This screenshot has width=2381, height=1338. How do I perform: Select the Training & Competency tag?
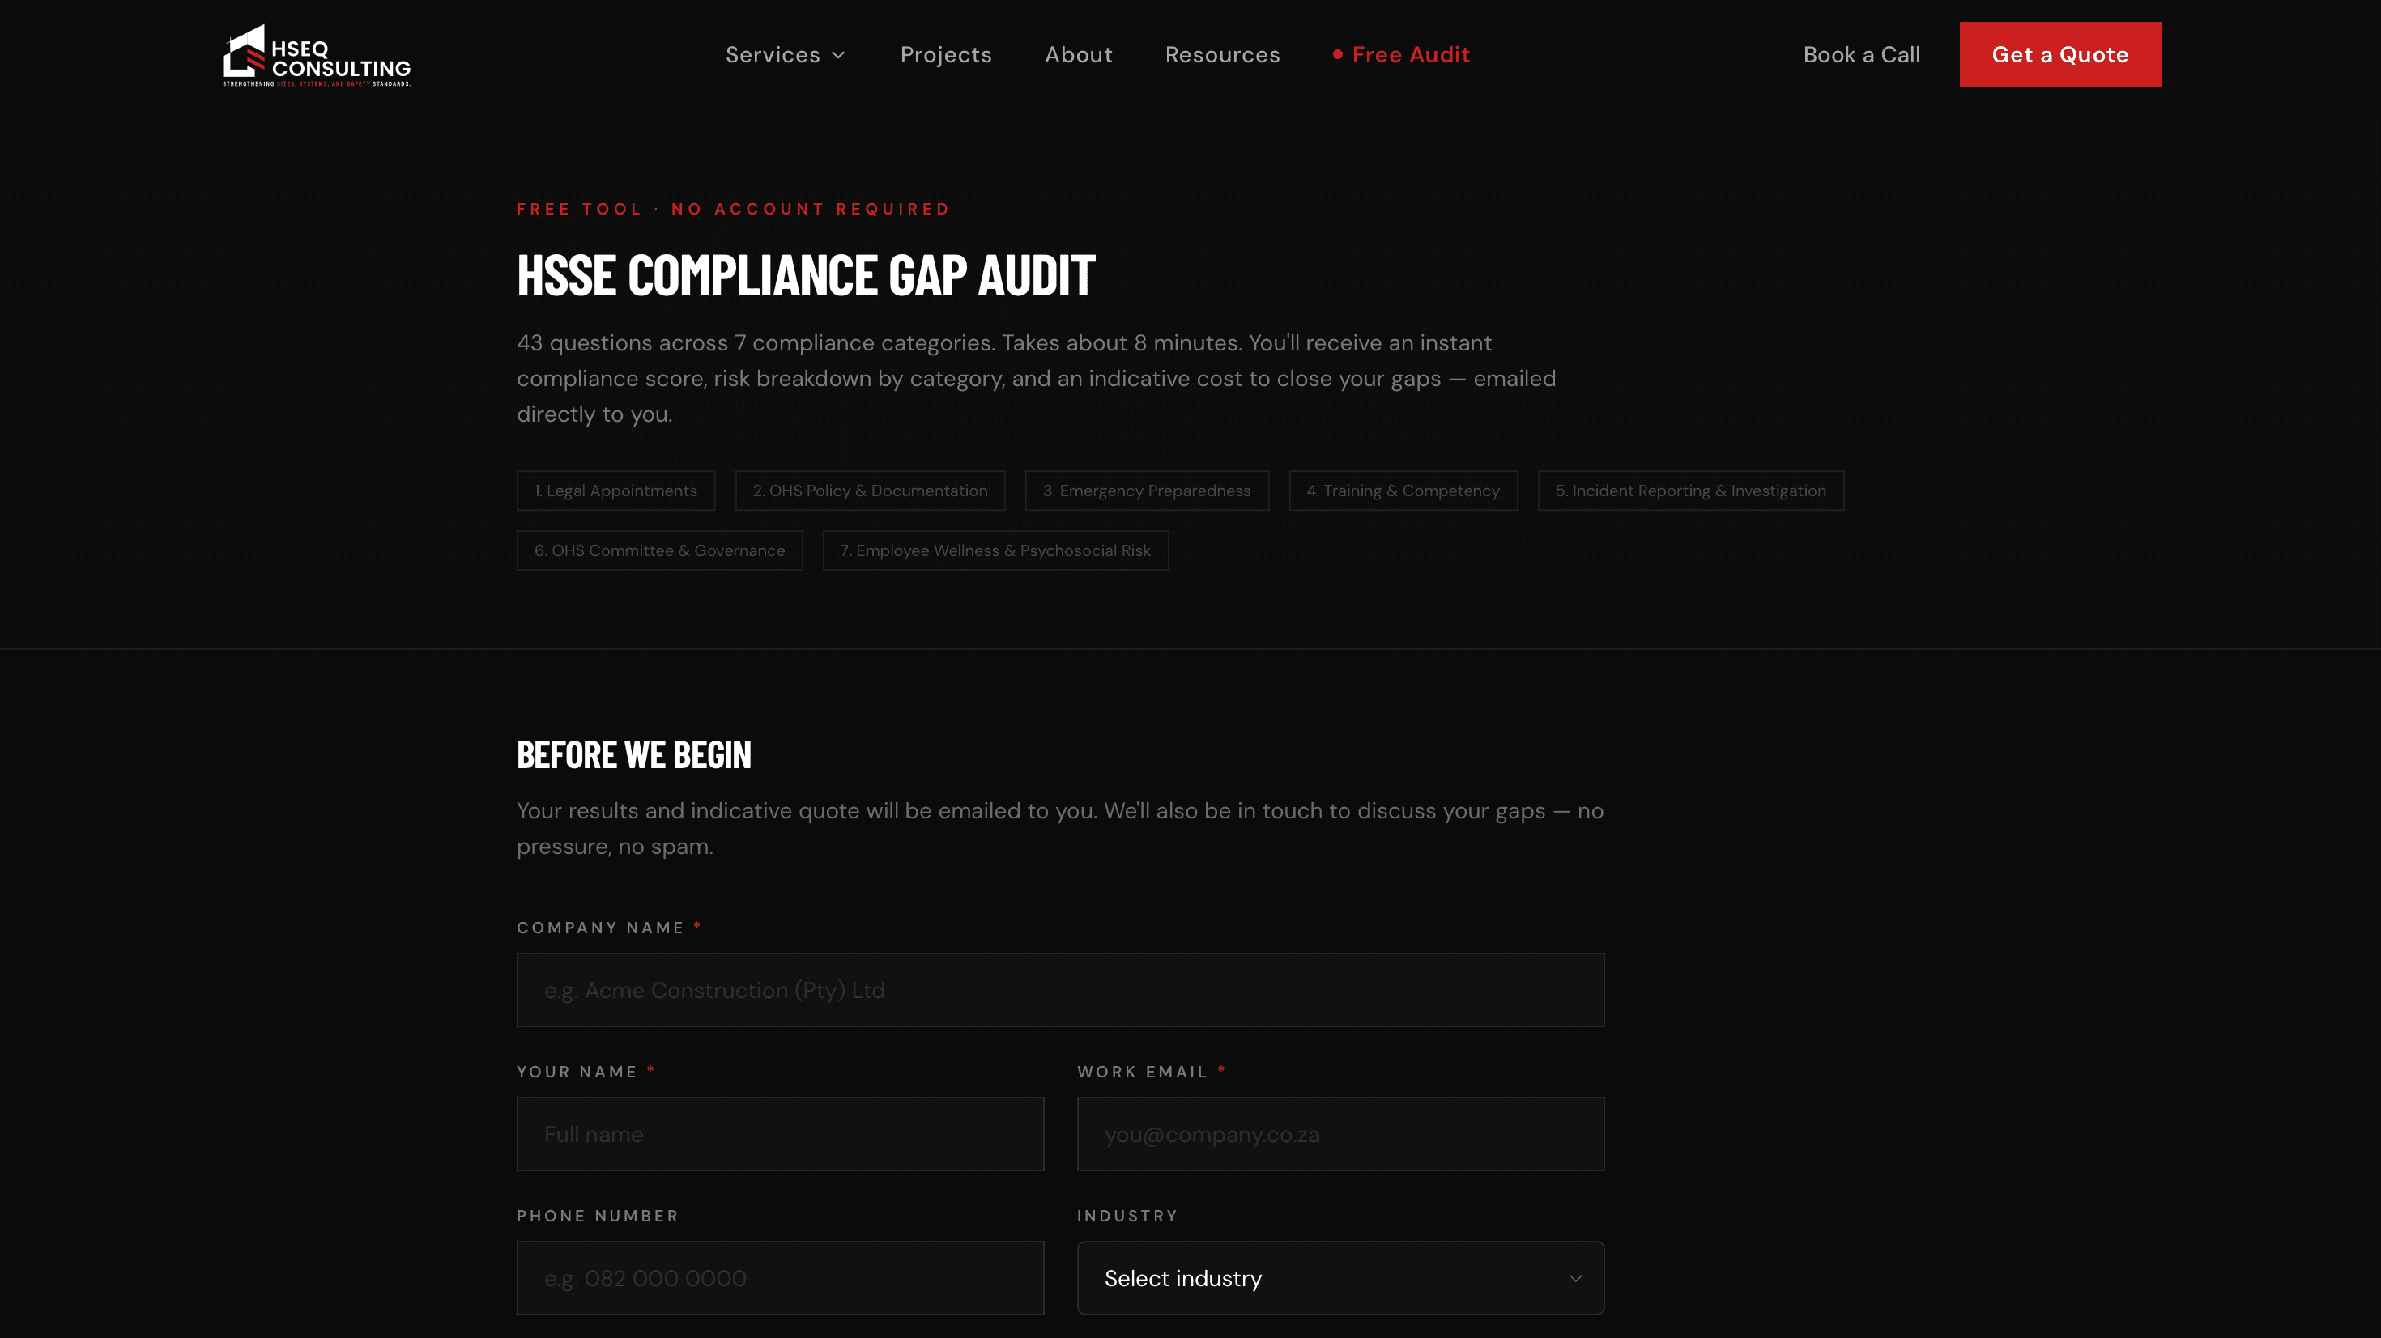click(x=1403, y=491)
